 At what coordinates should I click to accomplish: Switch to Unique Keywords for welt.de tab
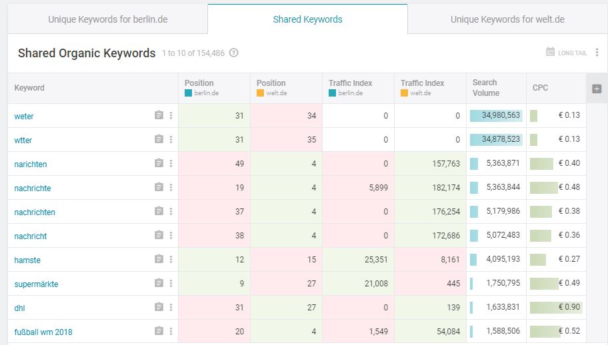[507, 19]
